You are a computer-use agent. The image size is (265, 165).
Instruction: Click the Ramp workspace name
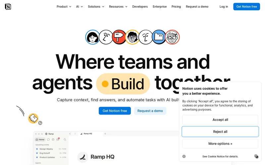tap(51, 134)
